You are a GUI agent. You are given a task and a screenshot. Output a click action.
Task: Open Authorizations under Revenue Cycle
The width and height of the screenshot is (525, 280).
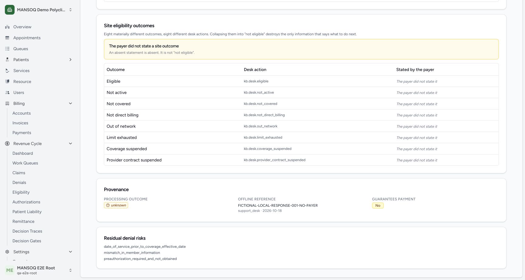(x=26, y=202)
